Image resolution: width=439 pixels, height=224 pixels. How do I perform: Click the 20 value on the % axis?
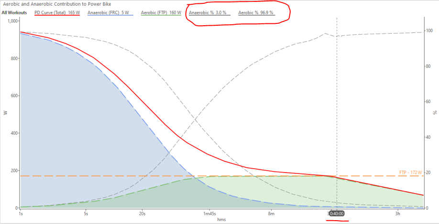coord(428,173)
